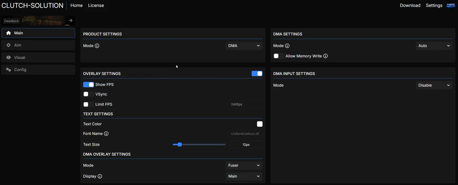The image size is (458, 185).
Task: Switch to the Visual sidebar tab
Action: pyautogui.click(x=38, y=57)
